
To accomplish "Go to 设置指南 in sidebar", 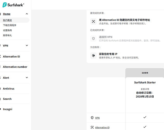I will [7, 30].
